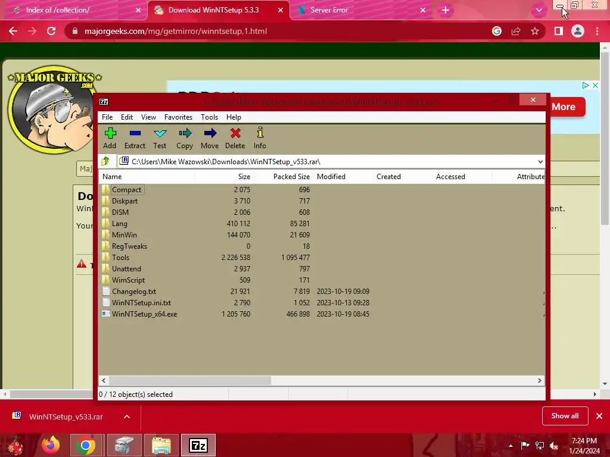Select the WimScript folder
Viewport: 610px width, 457px height.
click(128, 280)
